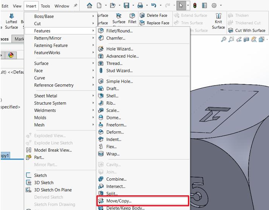Select Flex menu item
This screenshot has width=269, height=210.
pos(143,147)
